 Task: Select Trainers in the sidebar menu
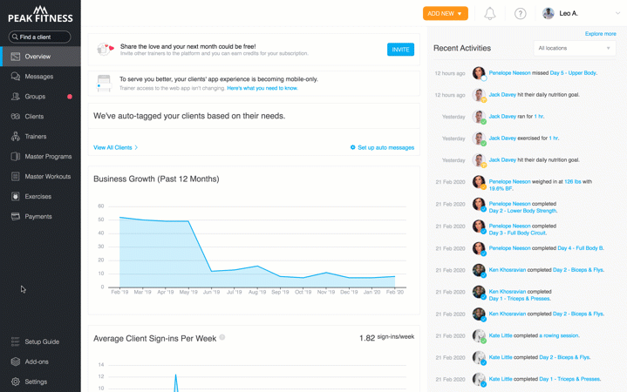(x=37, y=137)
